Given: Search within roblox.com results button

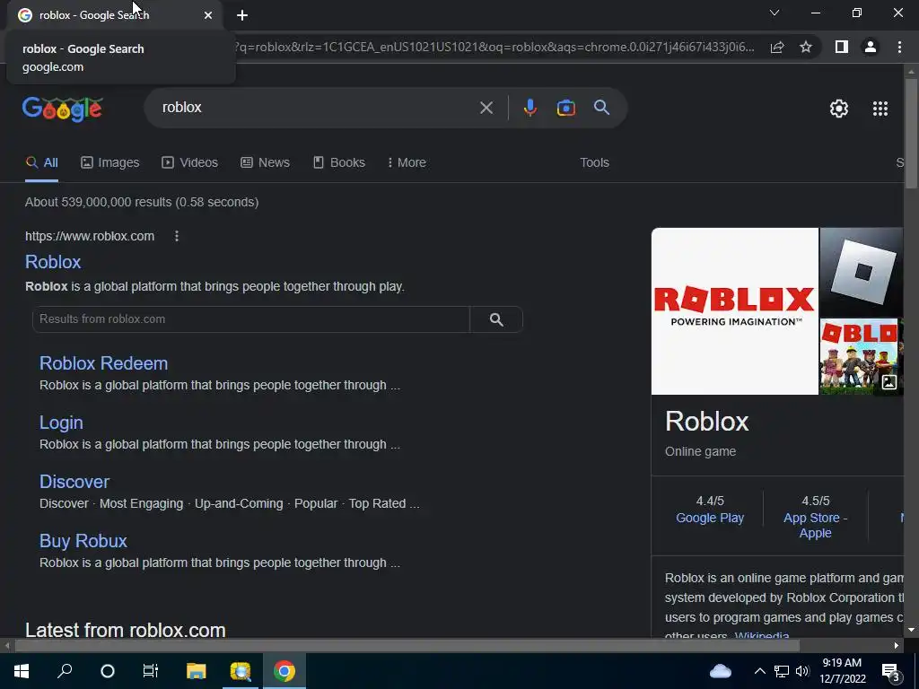Looking at the screenshot, I should pyautogui.click(x=496, y=319).
